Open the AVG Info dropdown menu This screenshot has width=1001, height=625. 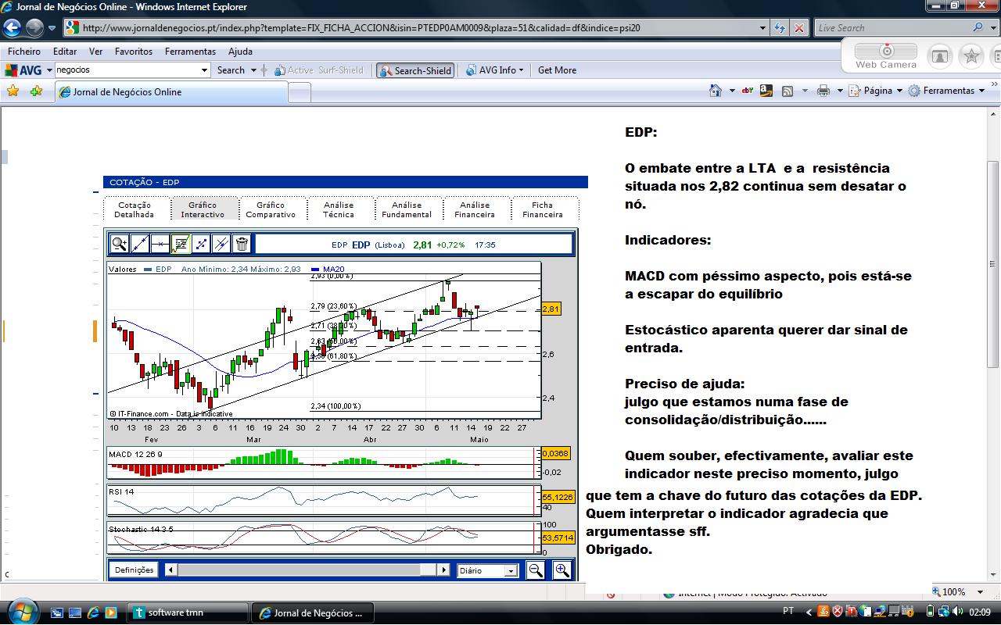click(x=495, y=70)
